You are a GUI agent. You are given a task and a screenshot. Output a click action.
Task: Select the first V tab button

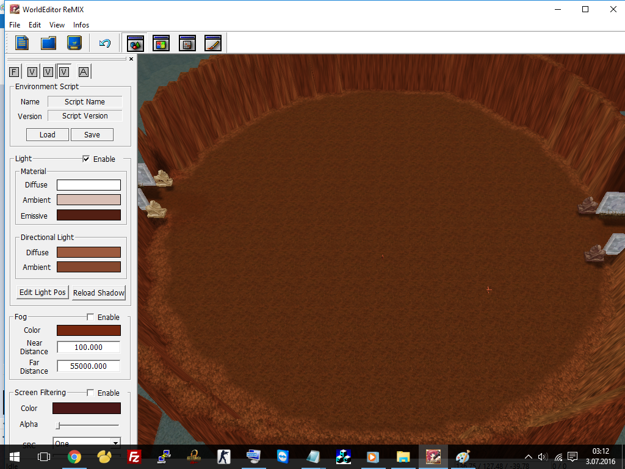pos(32,72)
